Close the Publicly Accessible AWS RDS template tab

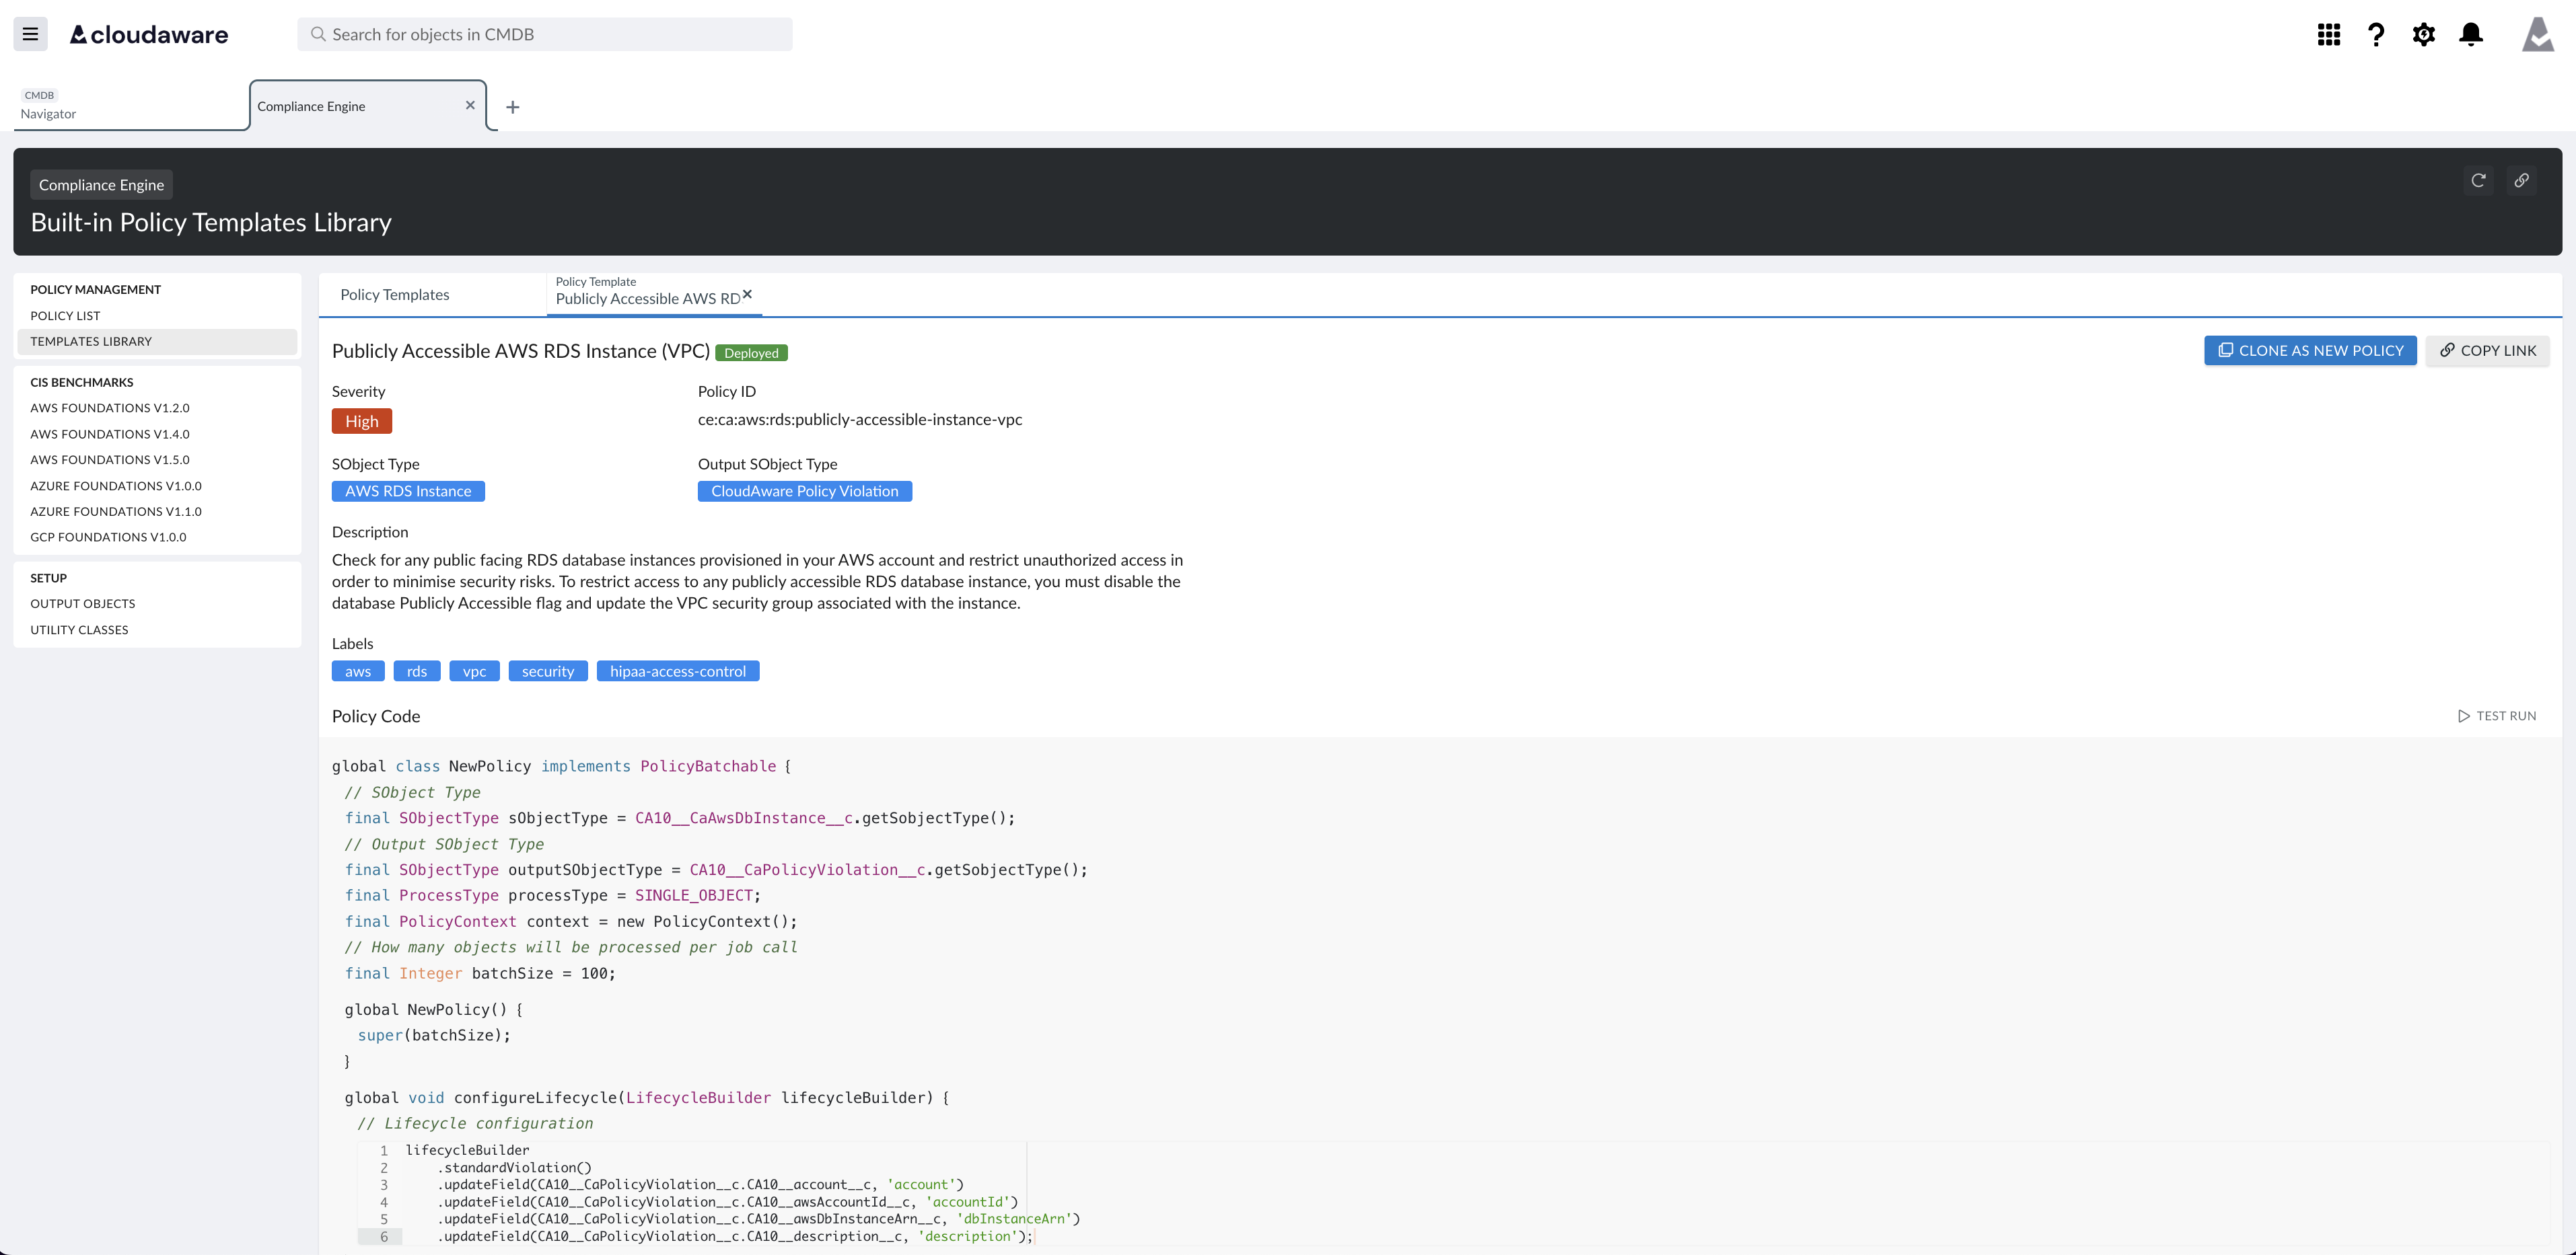tap(747, 294)
